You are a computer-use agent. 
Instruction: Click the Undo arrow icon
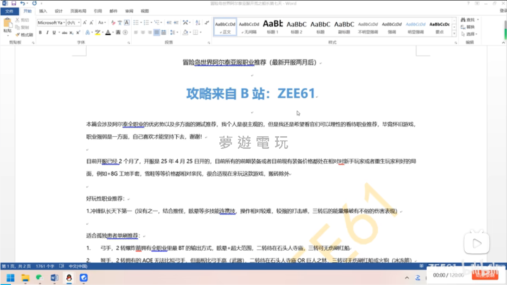click(22, 3)
